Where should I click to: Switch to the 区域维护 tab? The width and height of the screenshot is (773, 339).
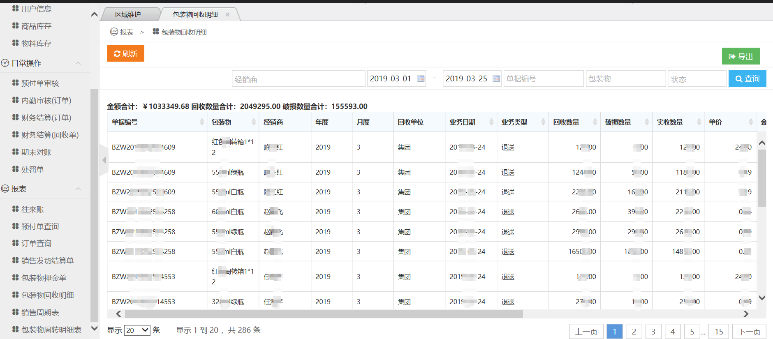(x=128, y=15)
